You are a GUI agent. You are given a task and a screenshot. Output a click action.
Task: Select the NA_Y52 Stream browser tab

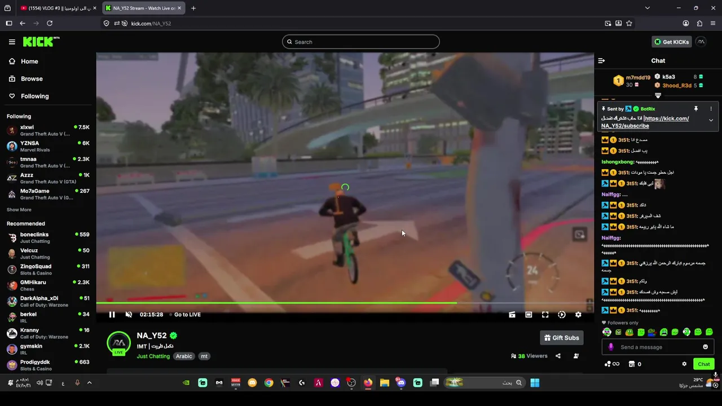pyautogui.click(x=143, y=8)
